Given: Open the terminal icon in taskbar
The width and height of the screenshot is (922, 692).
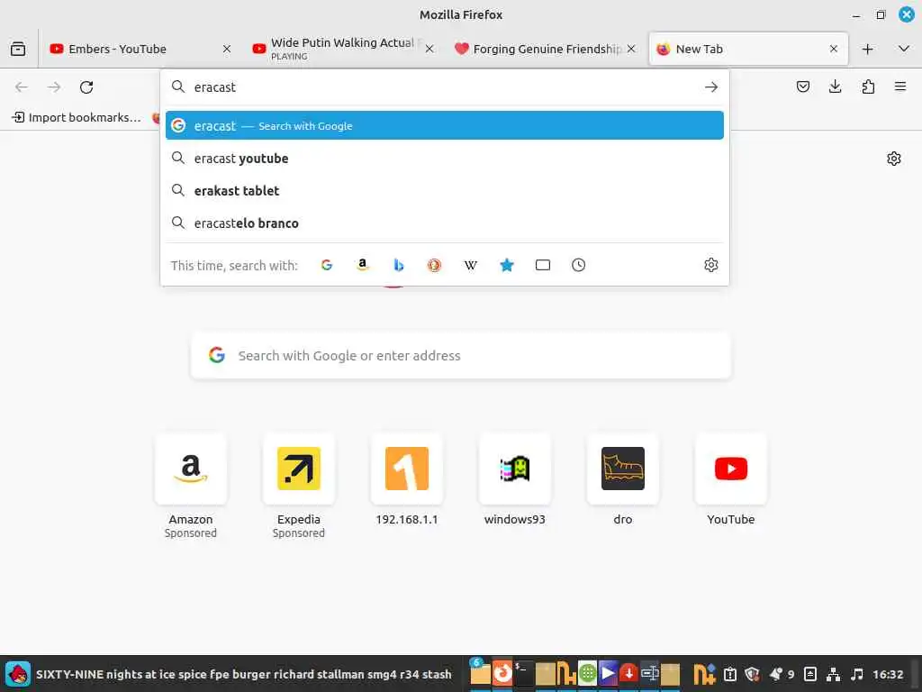Looking at the screenshot, I should pyautogui.click(x=523, y=672).
